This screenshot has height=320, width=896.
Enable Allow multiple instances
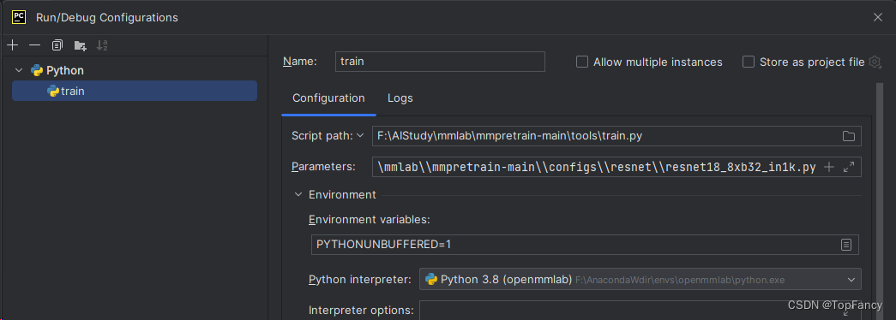pyautogui.click(x=581, y=62)
